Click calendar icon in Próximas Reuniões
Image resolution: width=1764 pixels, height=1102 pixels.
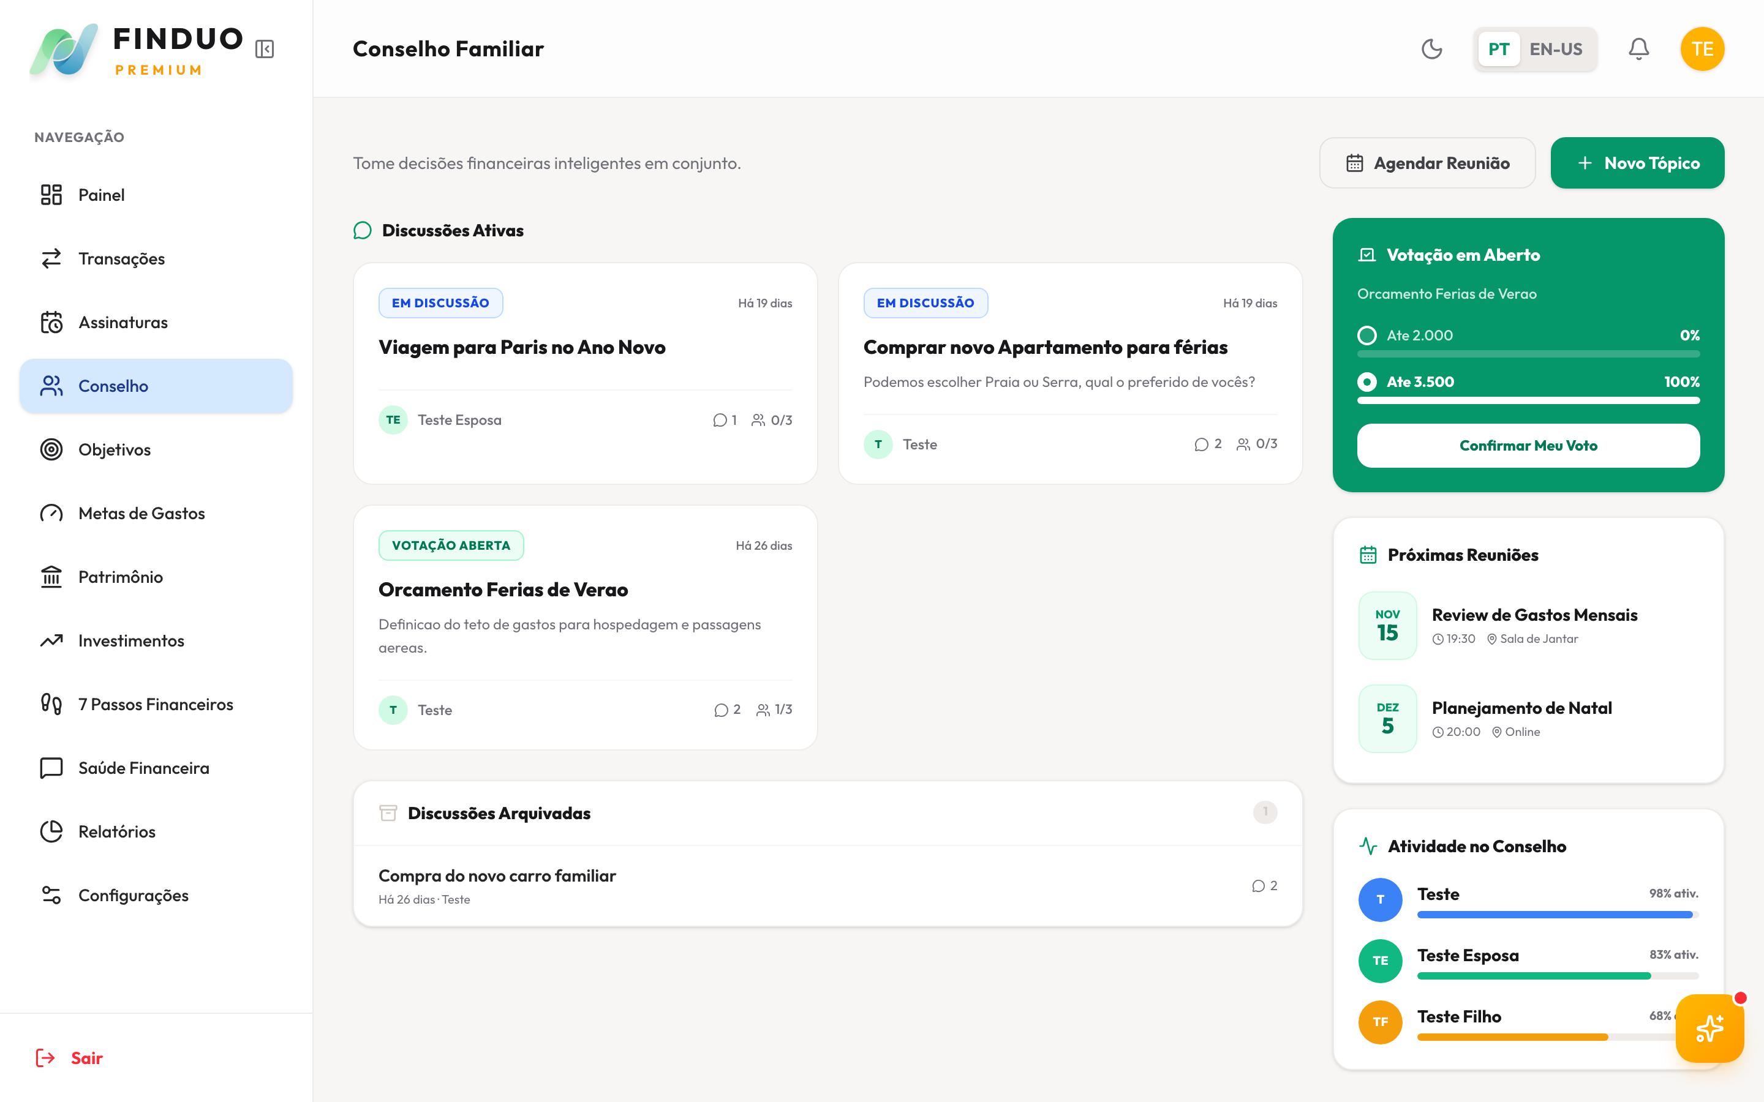1368,555
